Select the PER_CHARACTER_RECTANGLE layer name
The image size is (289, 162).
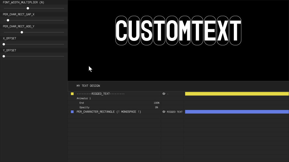[109, 112]
